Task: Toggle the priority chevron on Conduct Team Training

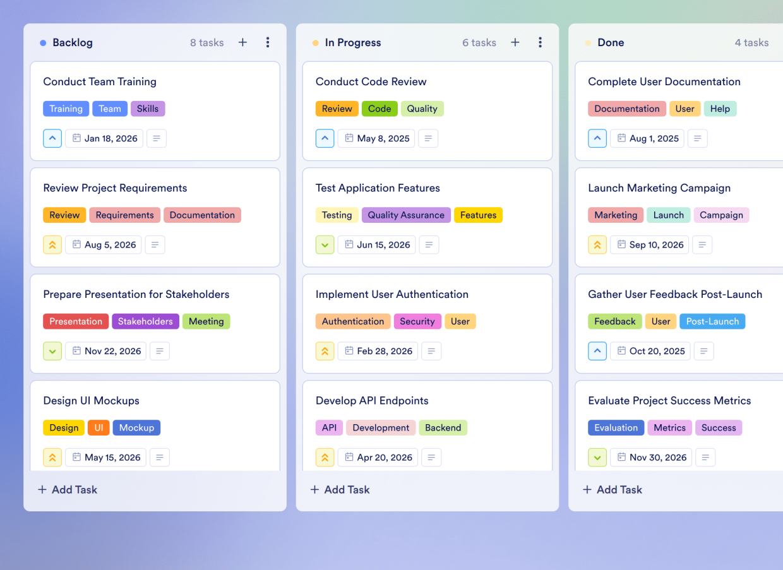Action: [52, 138]
